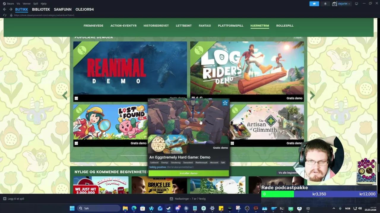This screenshot has width=380, height=213.
Task: Go forward with the right arrow
Action: [11, 9]
